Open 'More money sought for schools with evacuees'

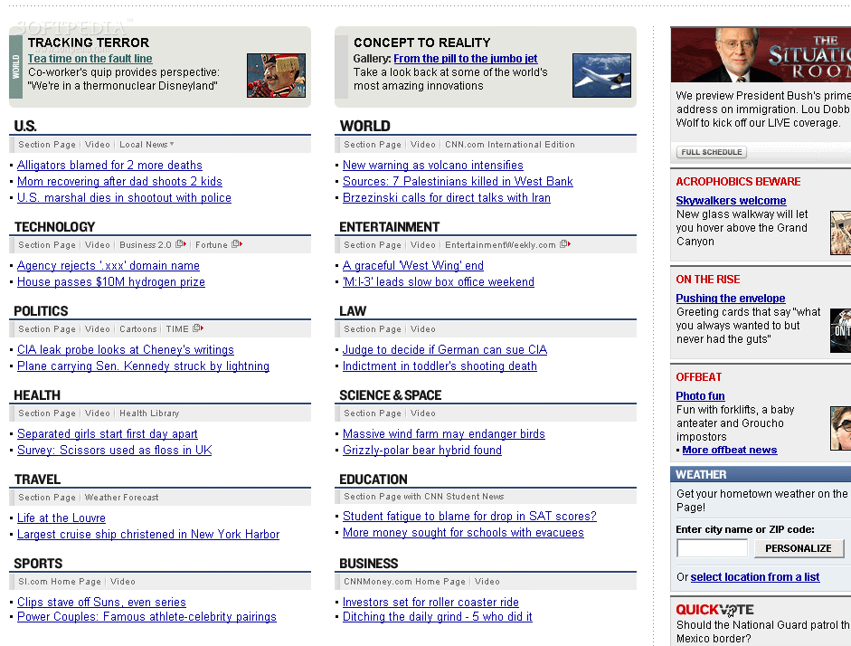(x=464, y=533)
